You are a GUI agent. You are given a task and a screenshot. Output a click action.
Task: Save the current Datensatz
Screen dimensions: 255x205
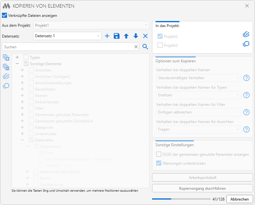(x=117, y=36)
